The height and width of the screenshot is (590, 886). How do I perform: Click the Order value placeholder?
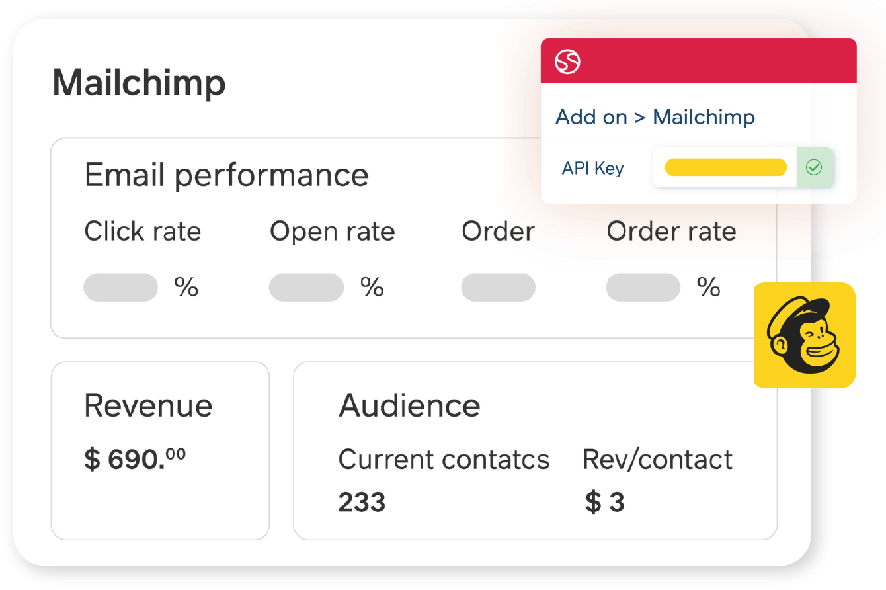(498, 288)
